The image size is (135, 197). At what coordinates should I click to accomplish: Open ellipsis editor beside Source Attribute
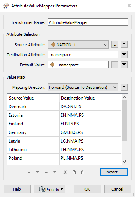(x=115, y=44)
